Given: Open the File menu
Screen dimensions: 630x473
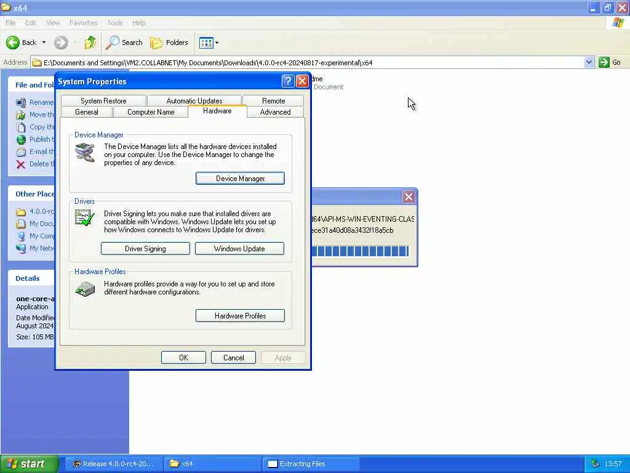Looking at the screenshot, I should (x=10, y=23).
